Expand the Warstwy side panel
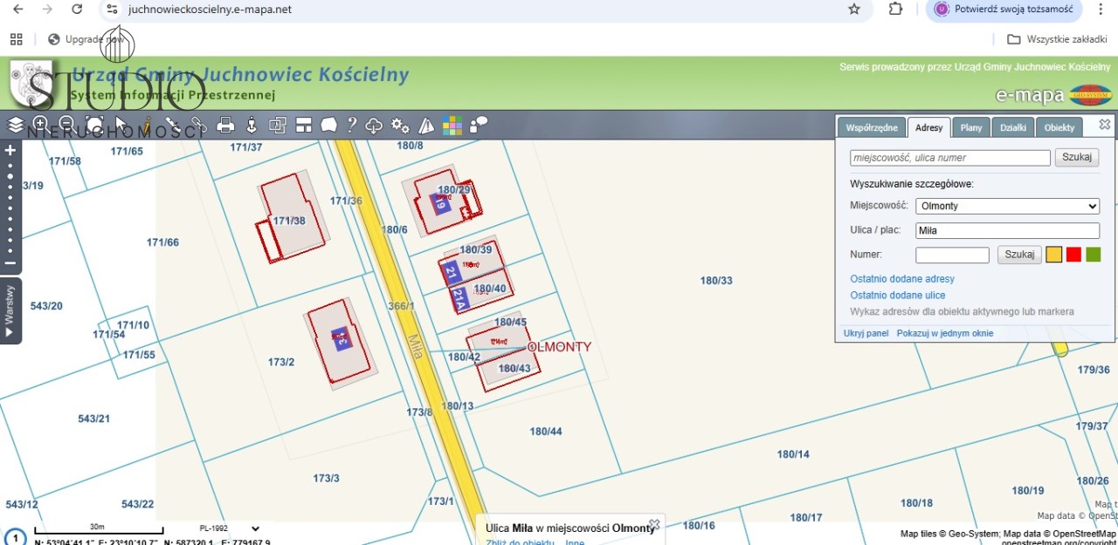Screen dimensions: 1118x545 point(10,310)
